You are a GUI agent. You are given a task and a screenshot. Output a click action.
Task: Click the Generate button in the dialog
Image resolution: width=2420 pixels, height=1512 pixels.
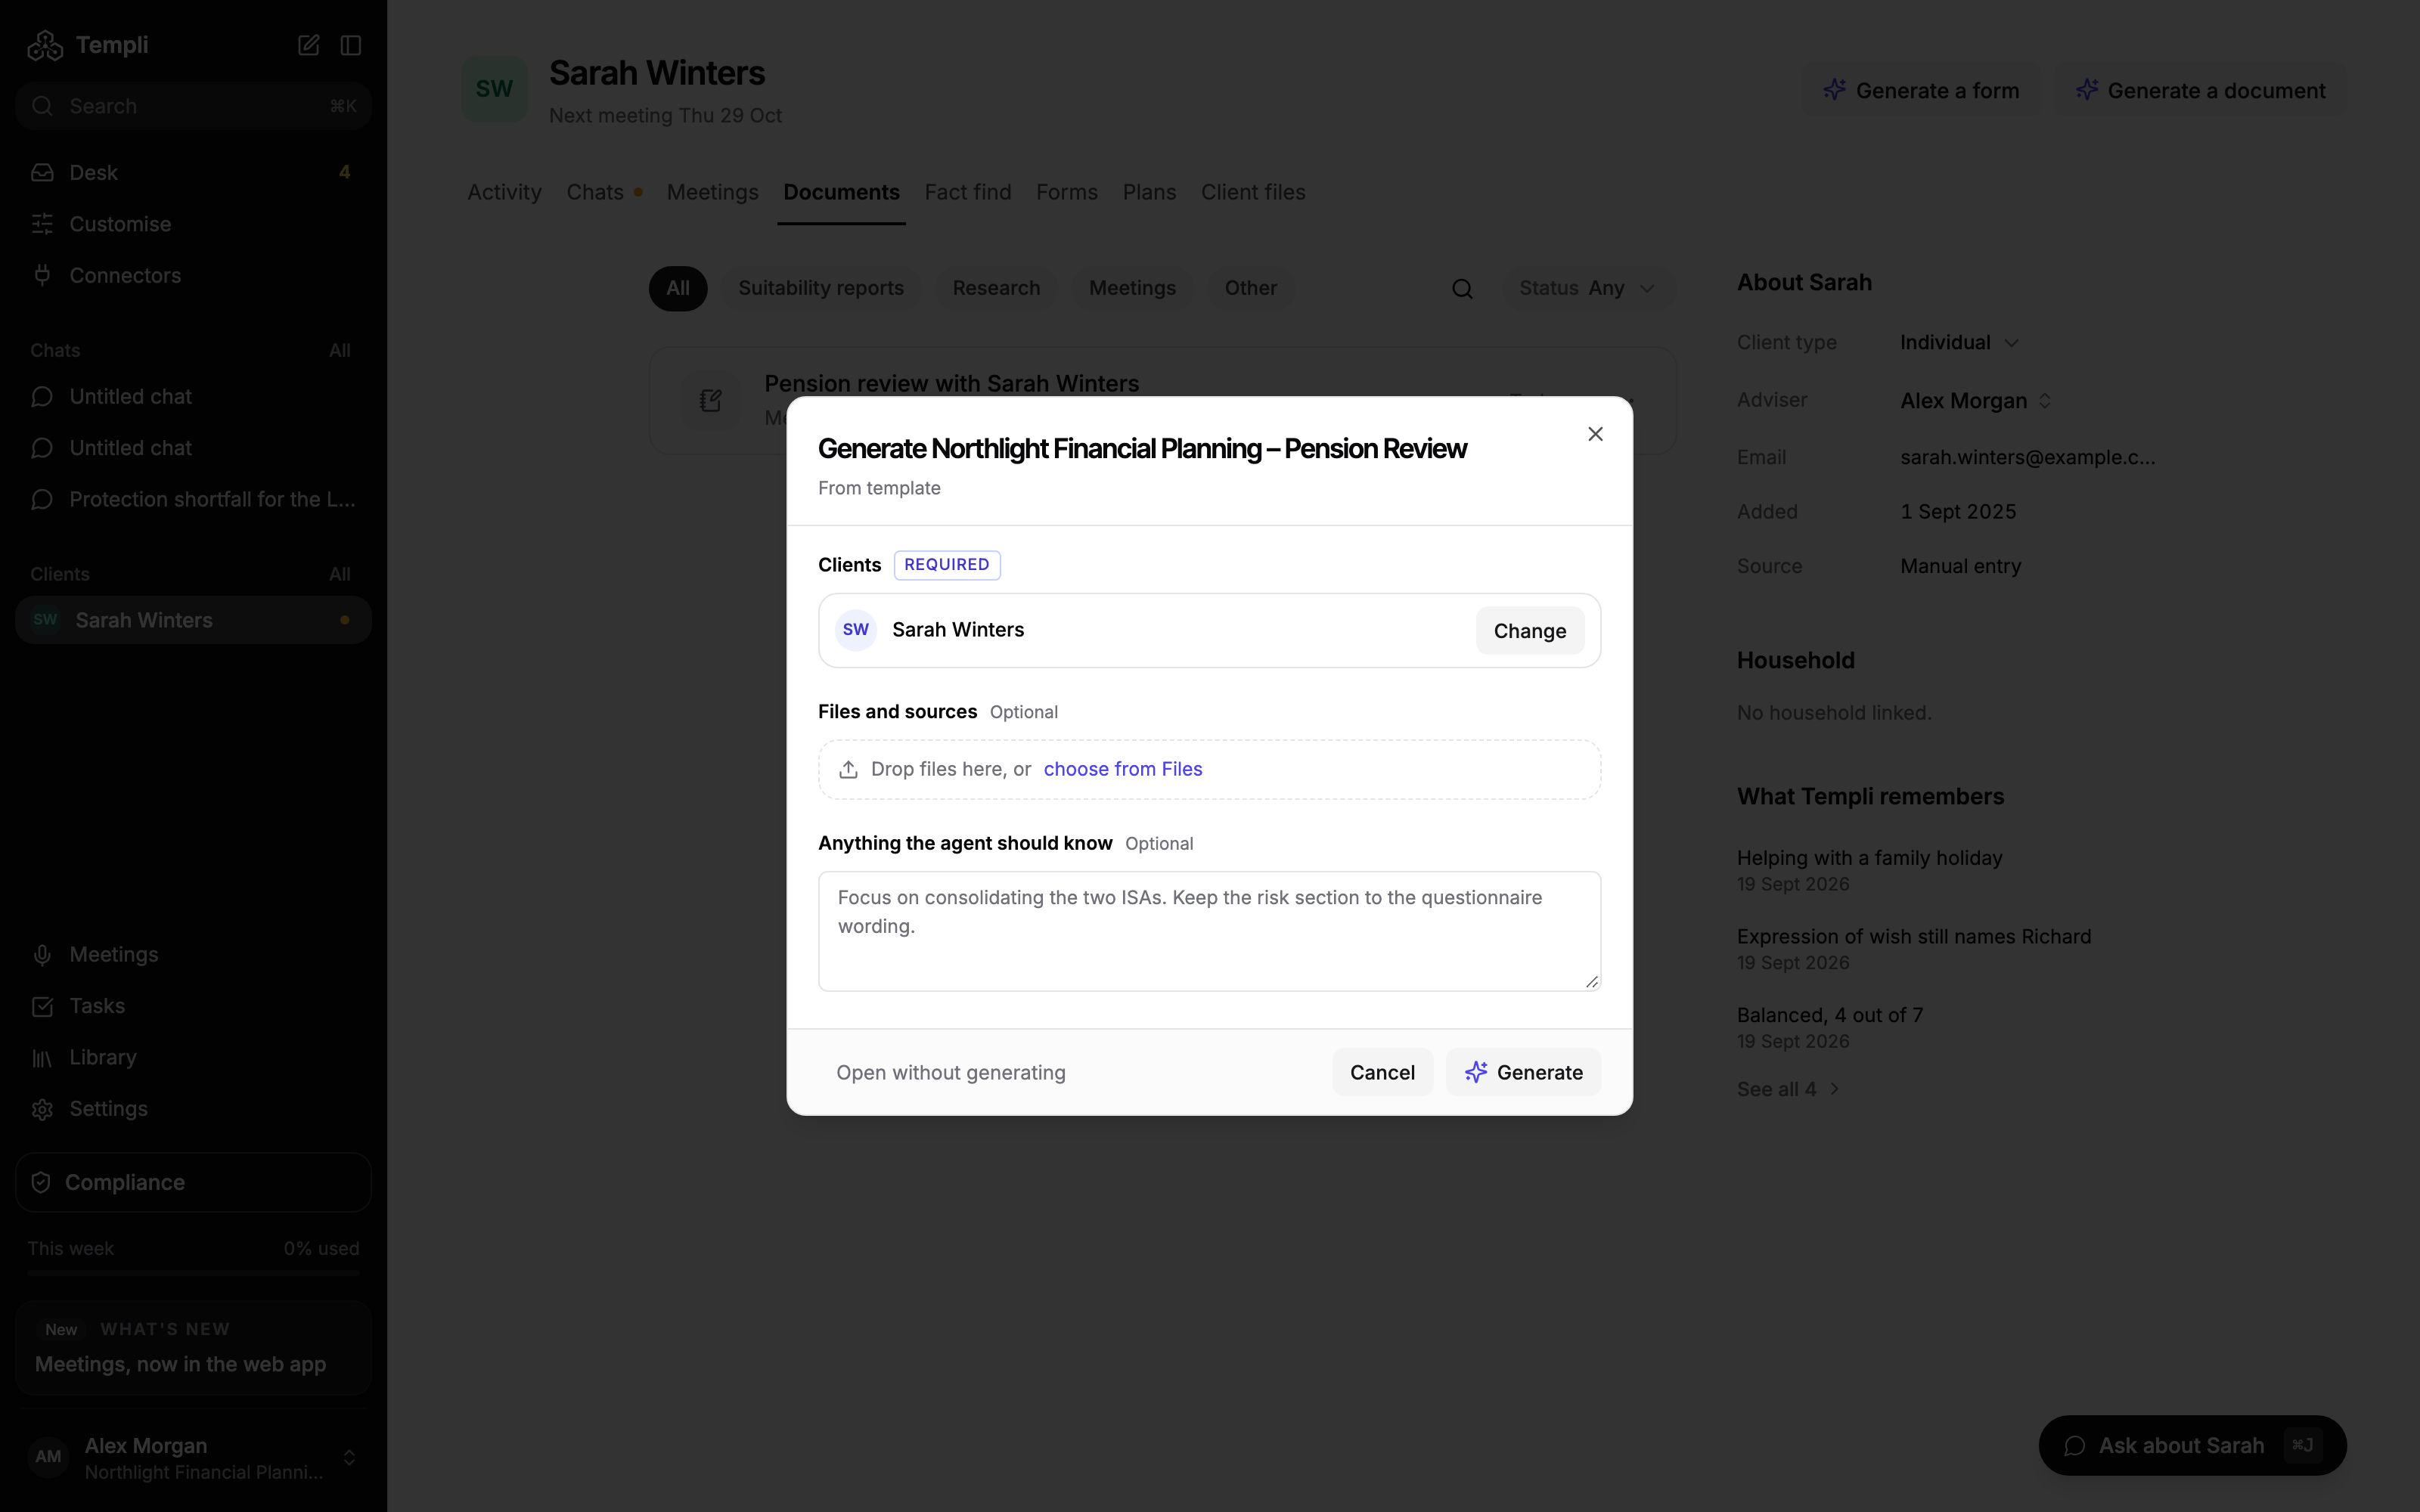(x=1523, y=1072)
